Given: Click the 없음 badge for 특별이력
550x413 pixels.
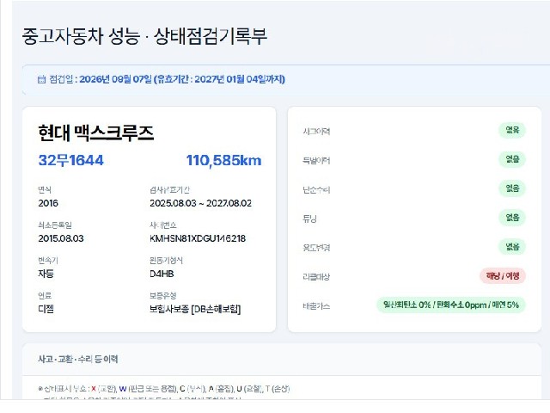Looking at the screenshot, I should [512, 159].
